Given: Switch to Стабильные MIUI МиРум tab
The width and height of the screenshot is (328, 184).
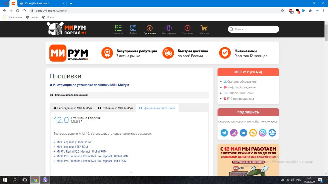Looking at the screenshot, I should [116, 108].
